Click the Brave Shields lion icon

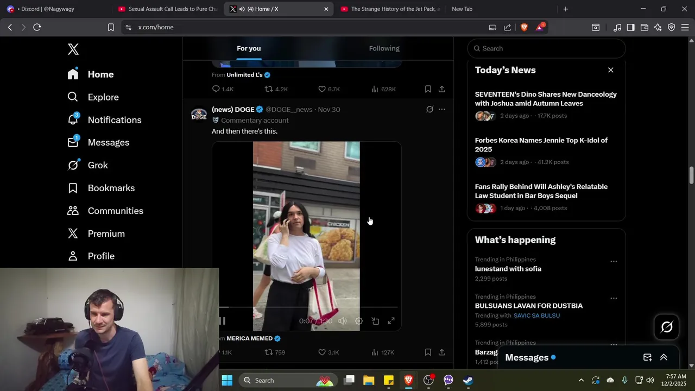pyautogui.click(x=524, y=27)
